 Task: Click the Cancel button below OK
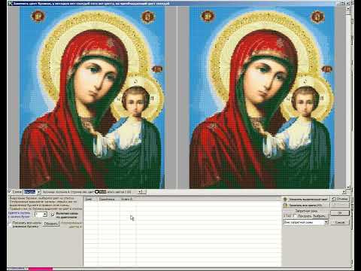340,222
